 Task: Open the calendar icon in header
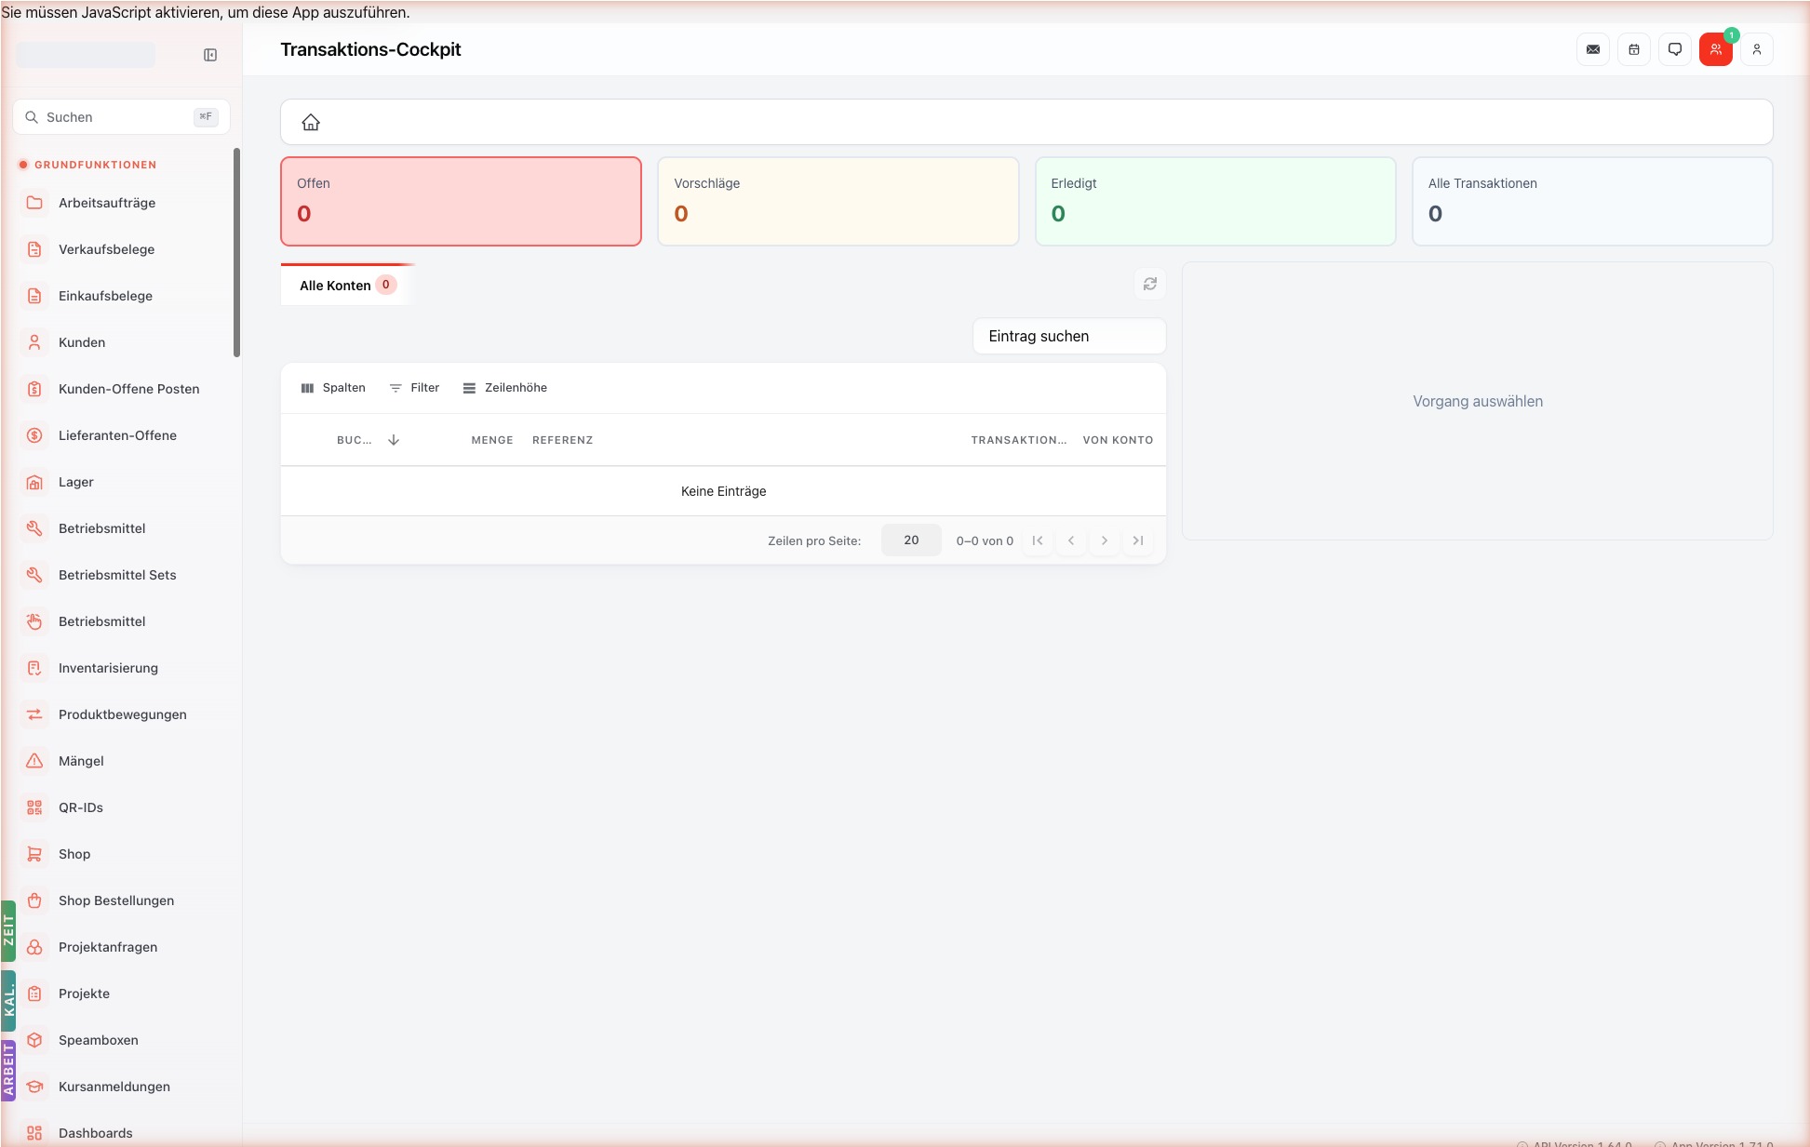click(x=1634, y=49)
